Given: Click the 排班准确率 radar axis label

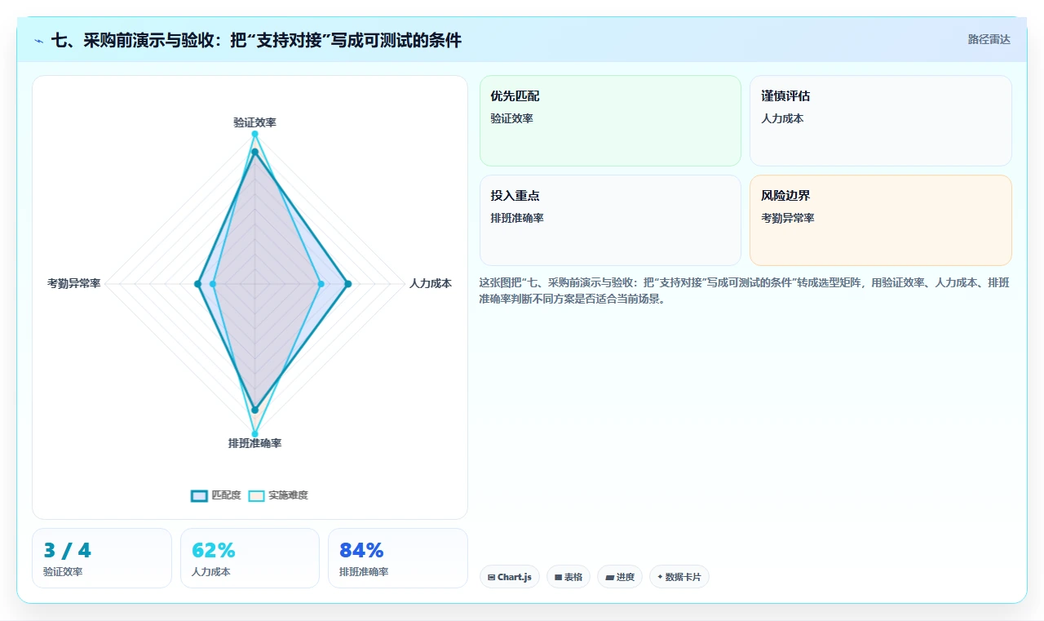Looking at the screenshot, I should tap(254, 443).
